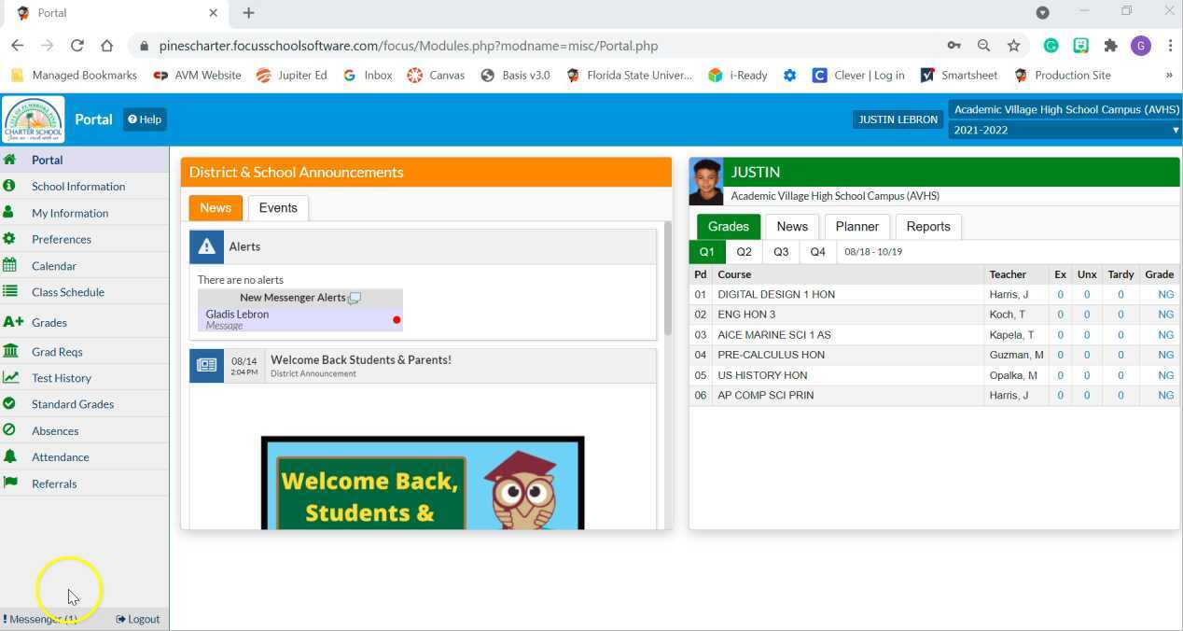Open Justin's Planner tab
Image resolution: width=1183 pixels, height=631 pixels.
coord(856,226)
